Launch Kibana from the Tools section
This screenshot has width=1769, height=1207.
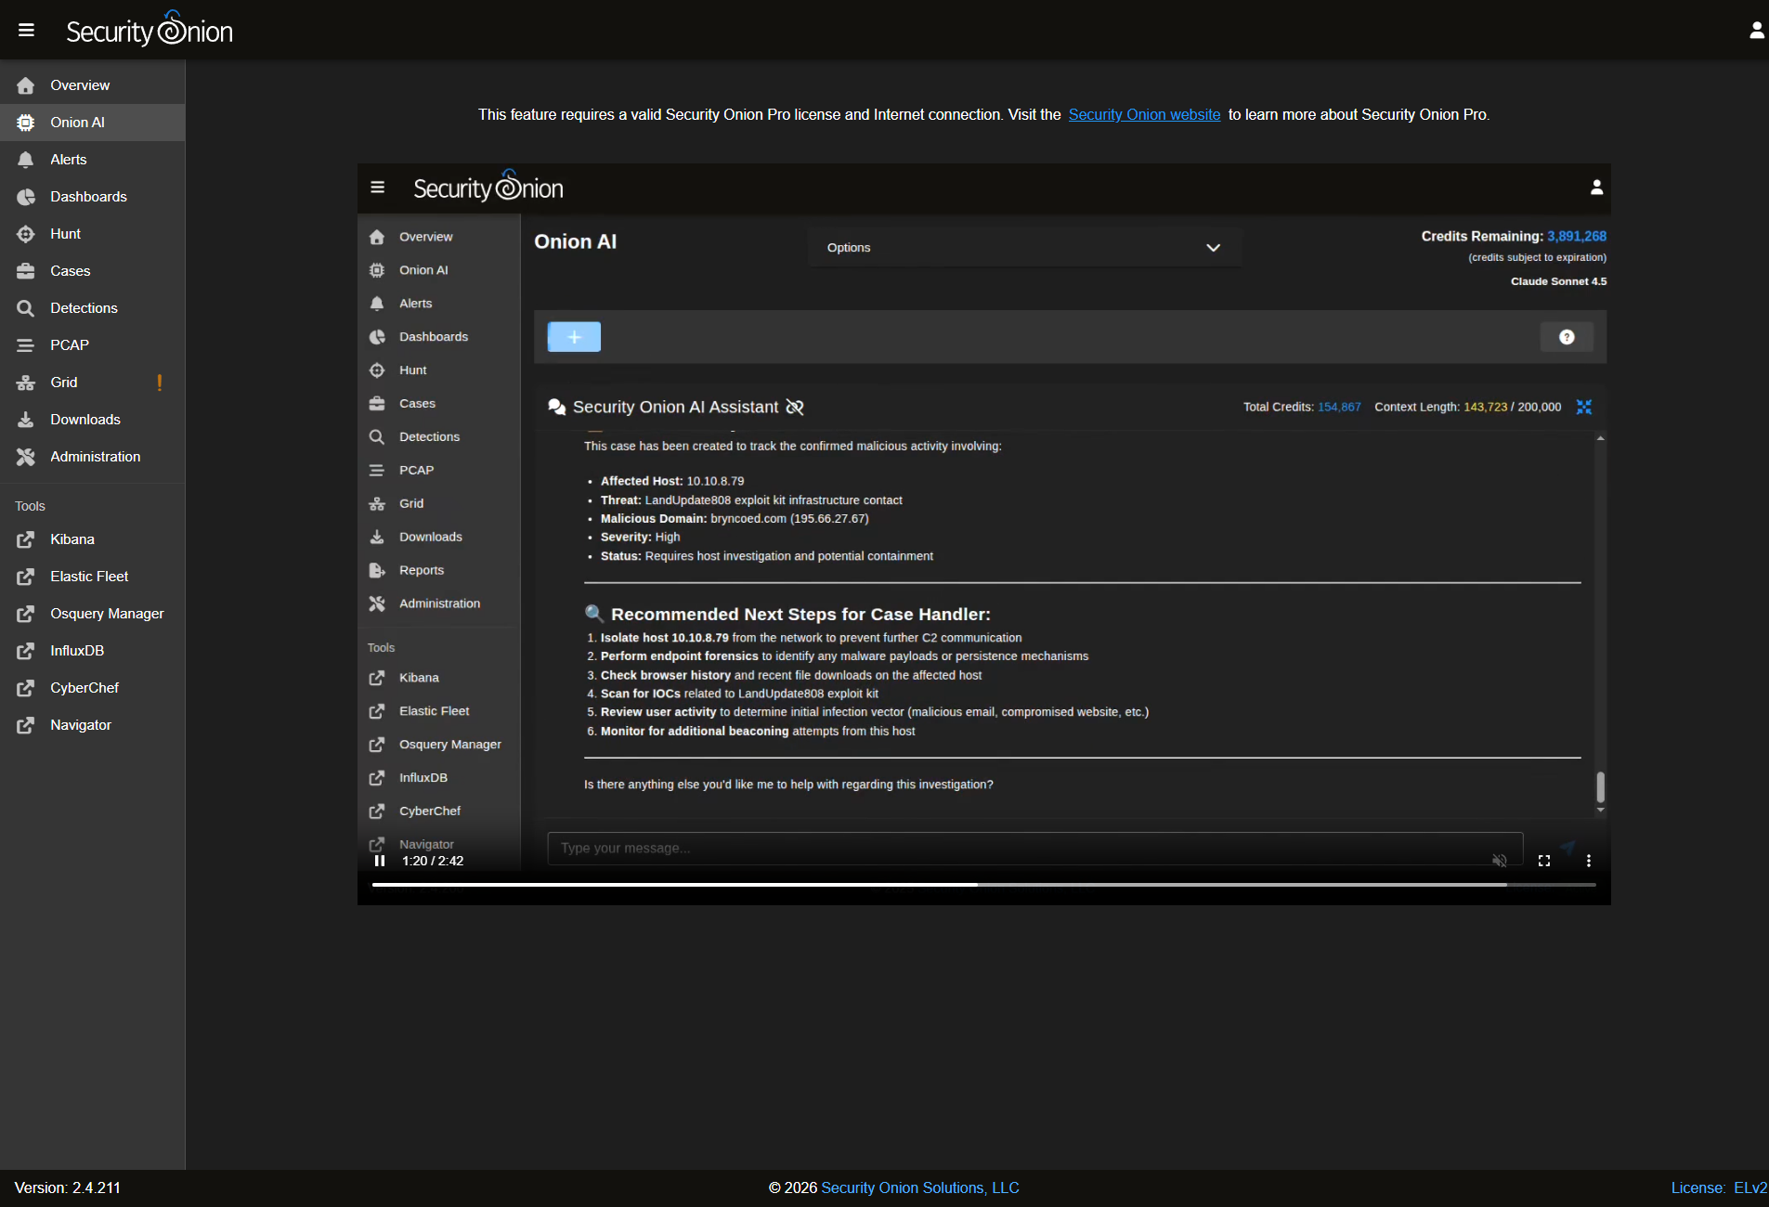[x=93, y=539]
